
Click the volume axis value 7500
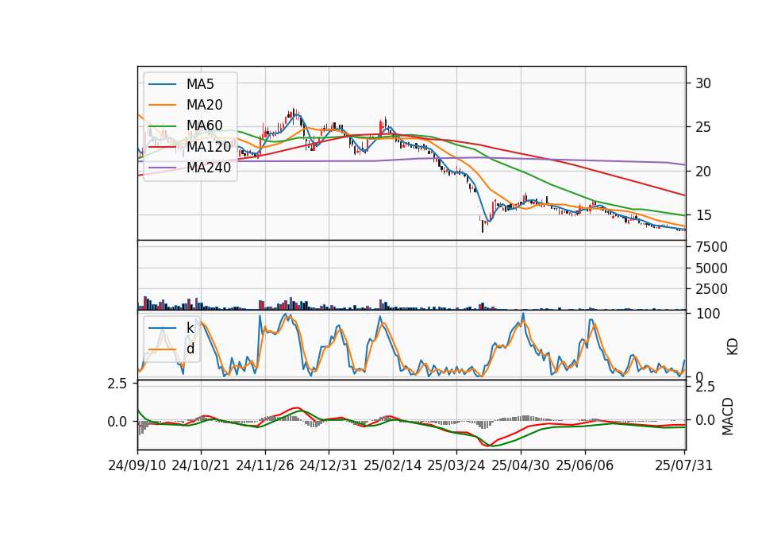[x=711, y=247]
